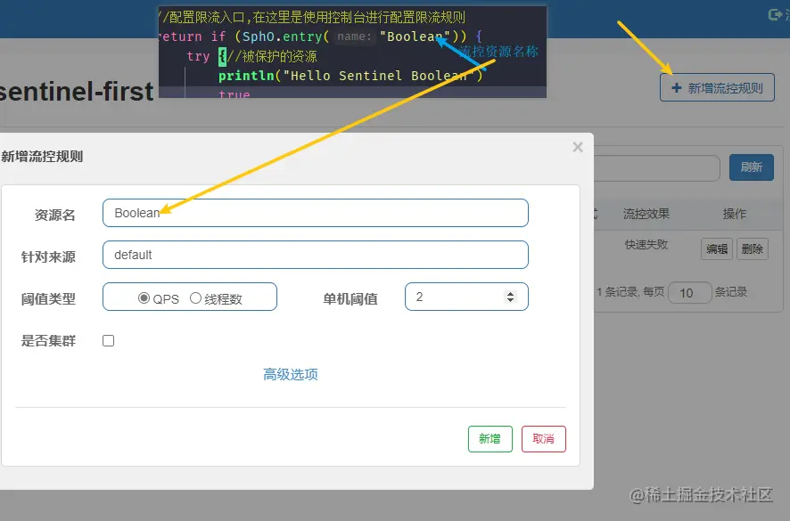Click the blue 刷新 button
Screen dimensions: 790x521
(751, 167)
